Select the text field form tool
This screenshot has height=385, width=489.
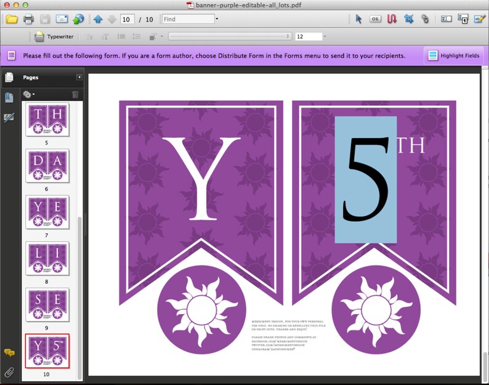pos(447,19)
